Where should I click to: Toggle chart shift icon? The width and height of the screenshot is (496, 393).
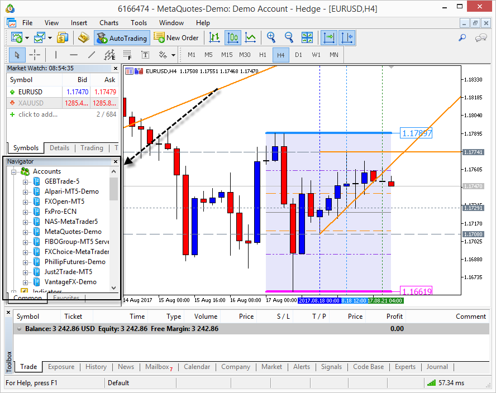(347, 37)
